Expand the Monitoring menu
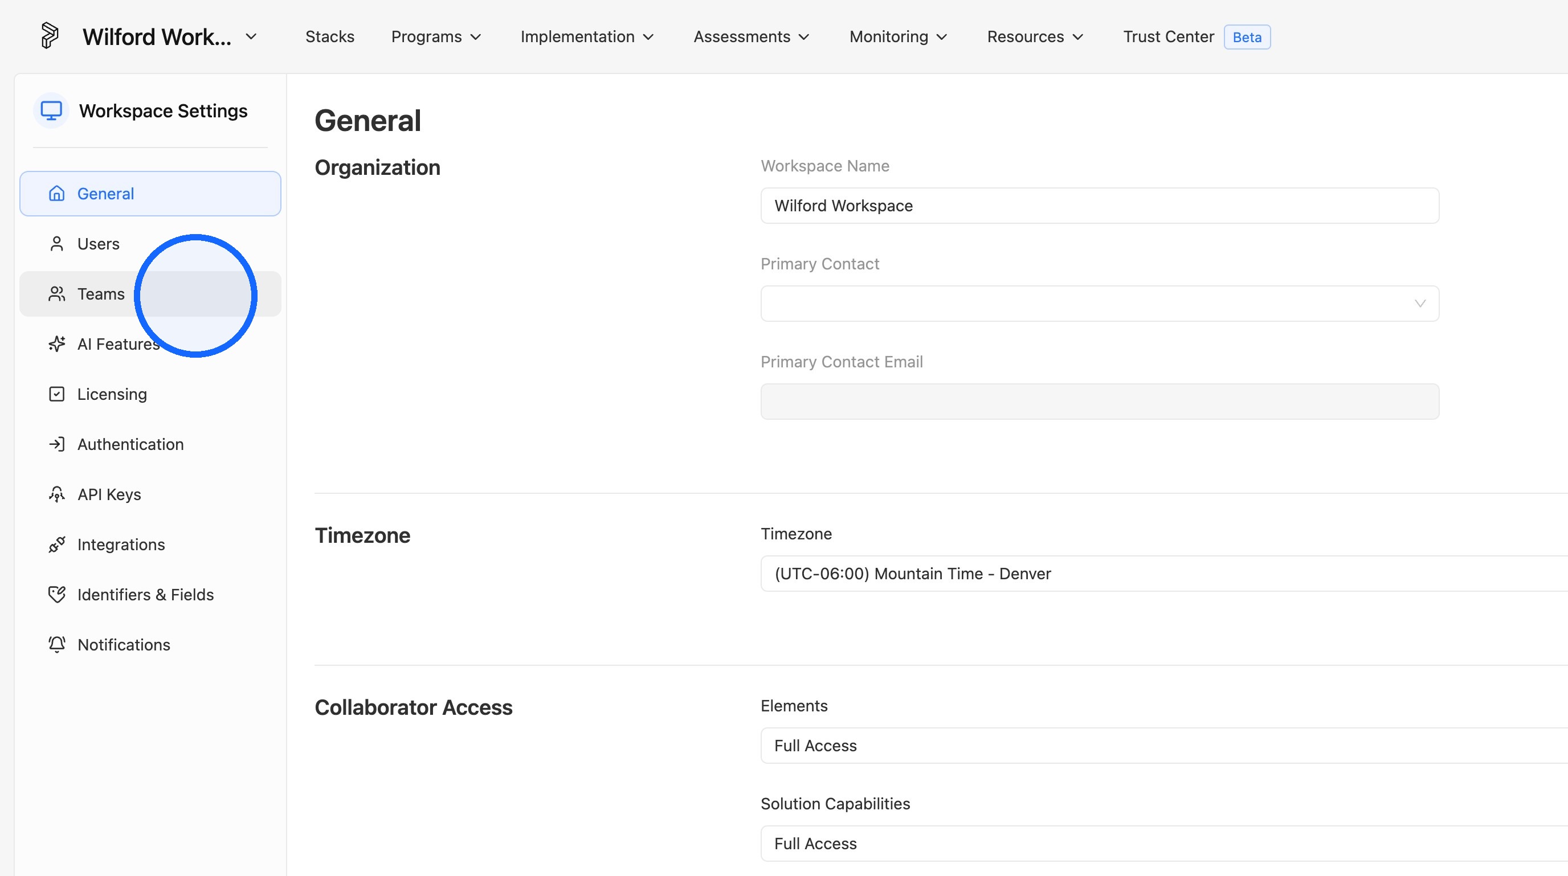This screenshot has width=1568, height=876. coord(899,36)
